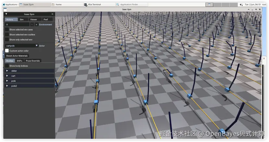Screen dimensions: 269x142
Task: Switch to the Xfce Terminal taskbar window
Action: pos(99,5)
